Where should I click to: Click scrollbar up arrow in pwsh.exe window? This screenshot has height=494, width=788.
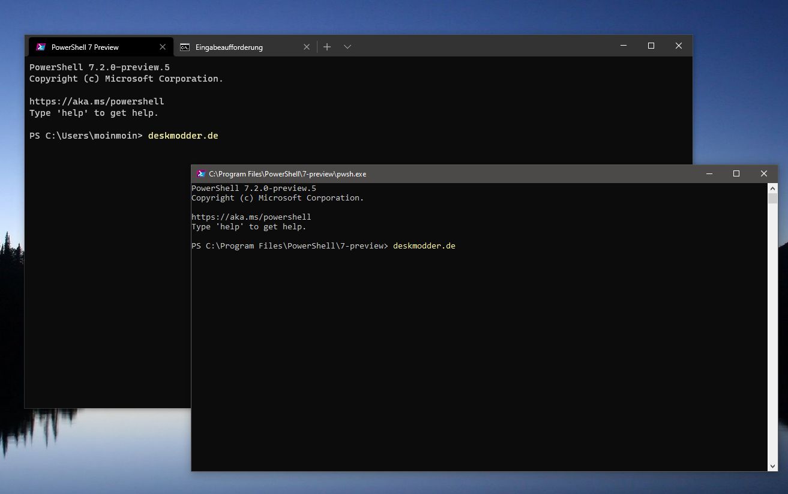coord(772,188)
